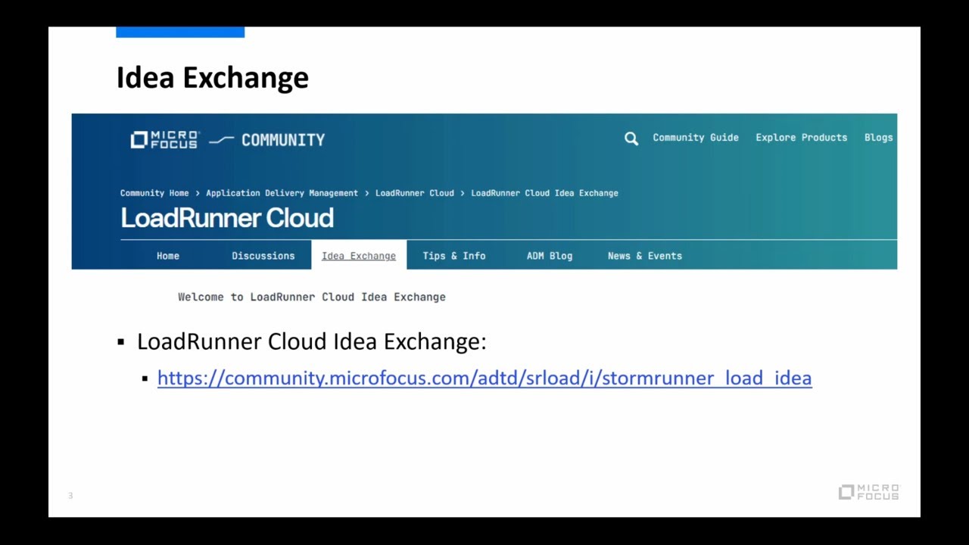
Task: Open Explore Products menu
Action: [801, 138]
